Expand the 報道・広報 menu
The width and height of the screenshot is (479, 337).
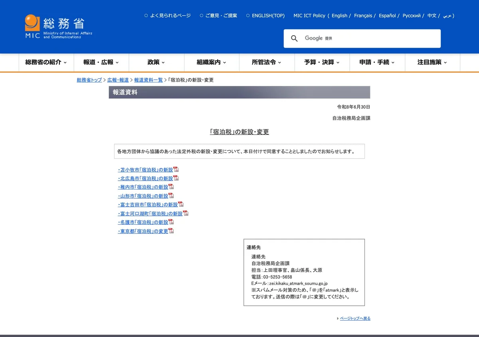(101, 62)
